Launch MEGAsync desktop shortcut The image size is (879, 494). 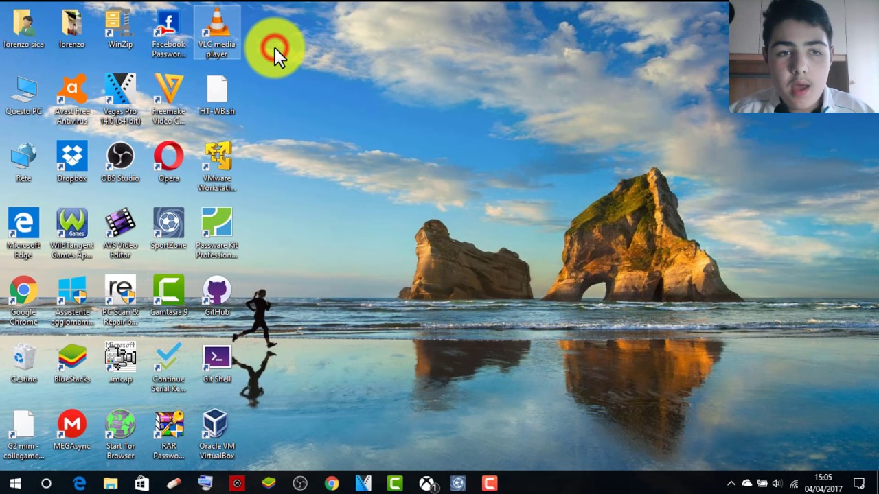point(71,430)
